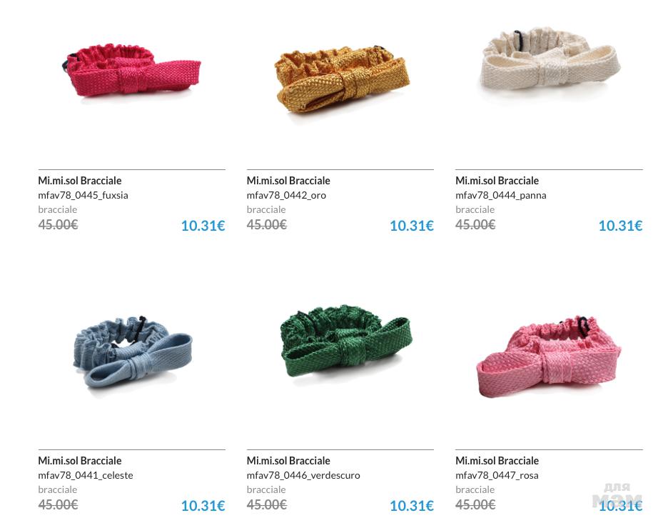The height and width of the screenshot is (518, 653).
Task: Select product code mfav78_0445_fuxsia
Action: 83,195
